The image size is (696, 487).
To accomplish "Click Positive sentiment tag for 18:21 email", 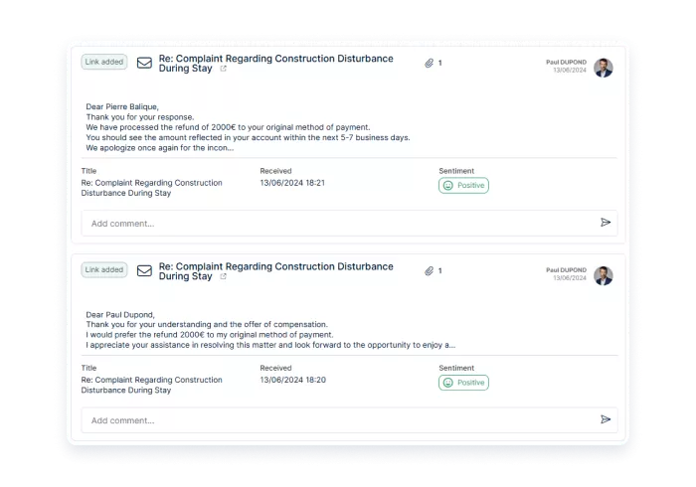I will [464, 186].
